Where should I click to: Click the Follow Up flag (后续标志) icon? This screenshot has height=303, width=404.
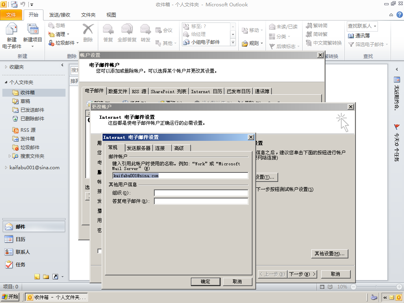point(272,46)
